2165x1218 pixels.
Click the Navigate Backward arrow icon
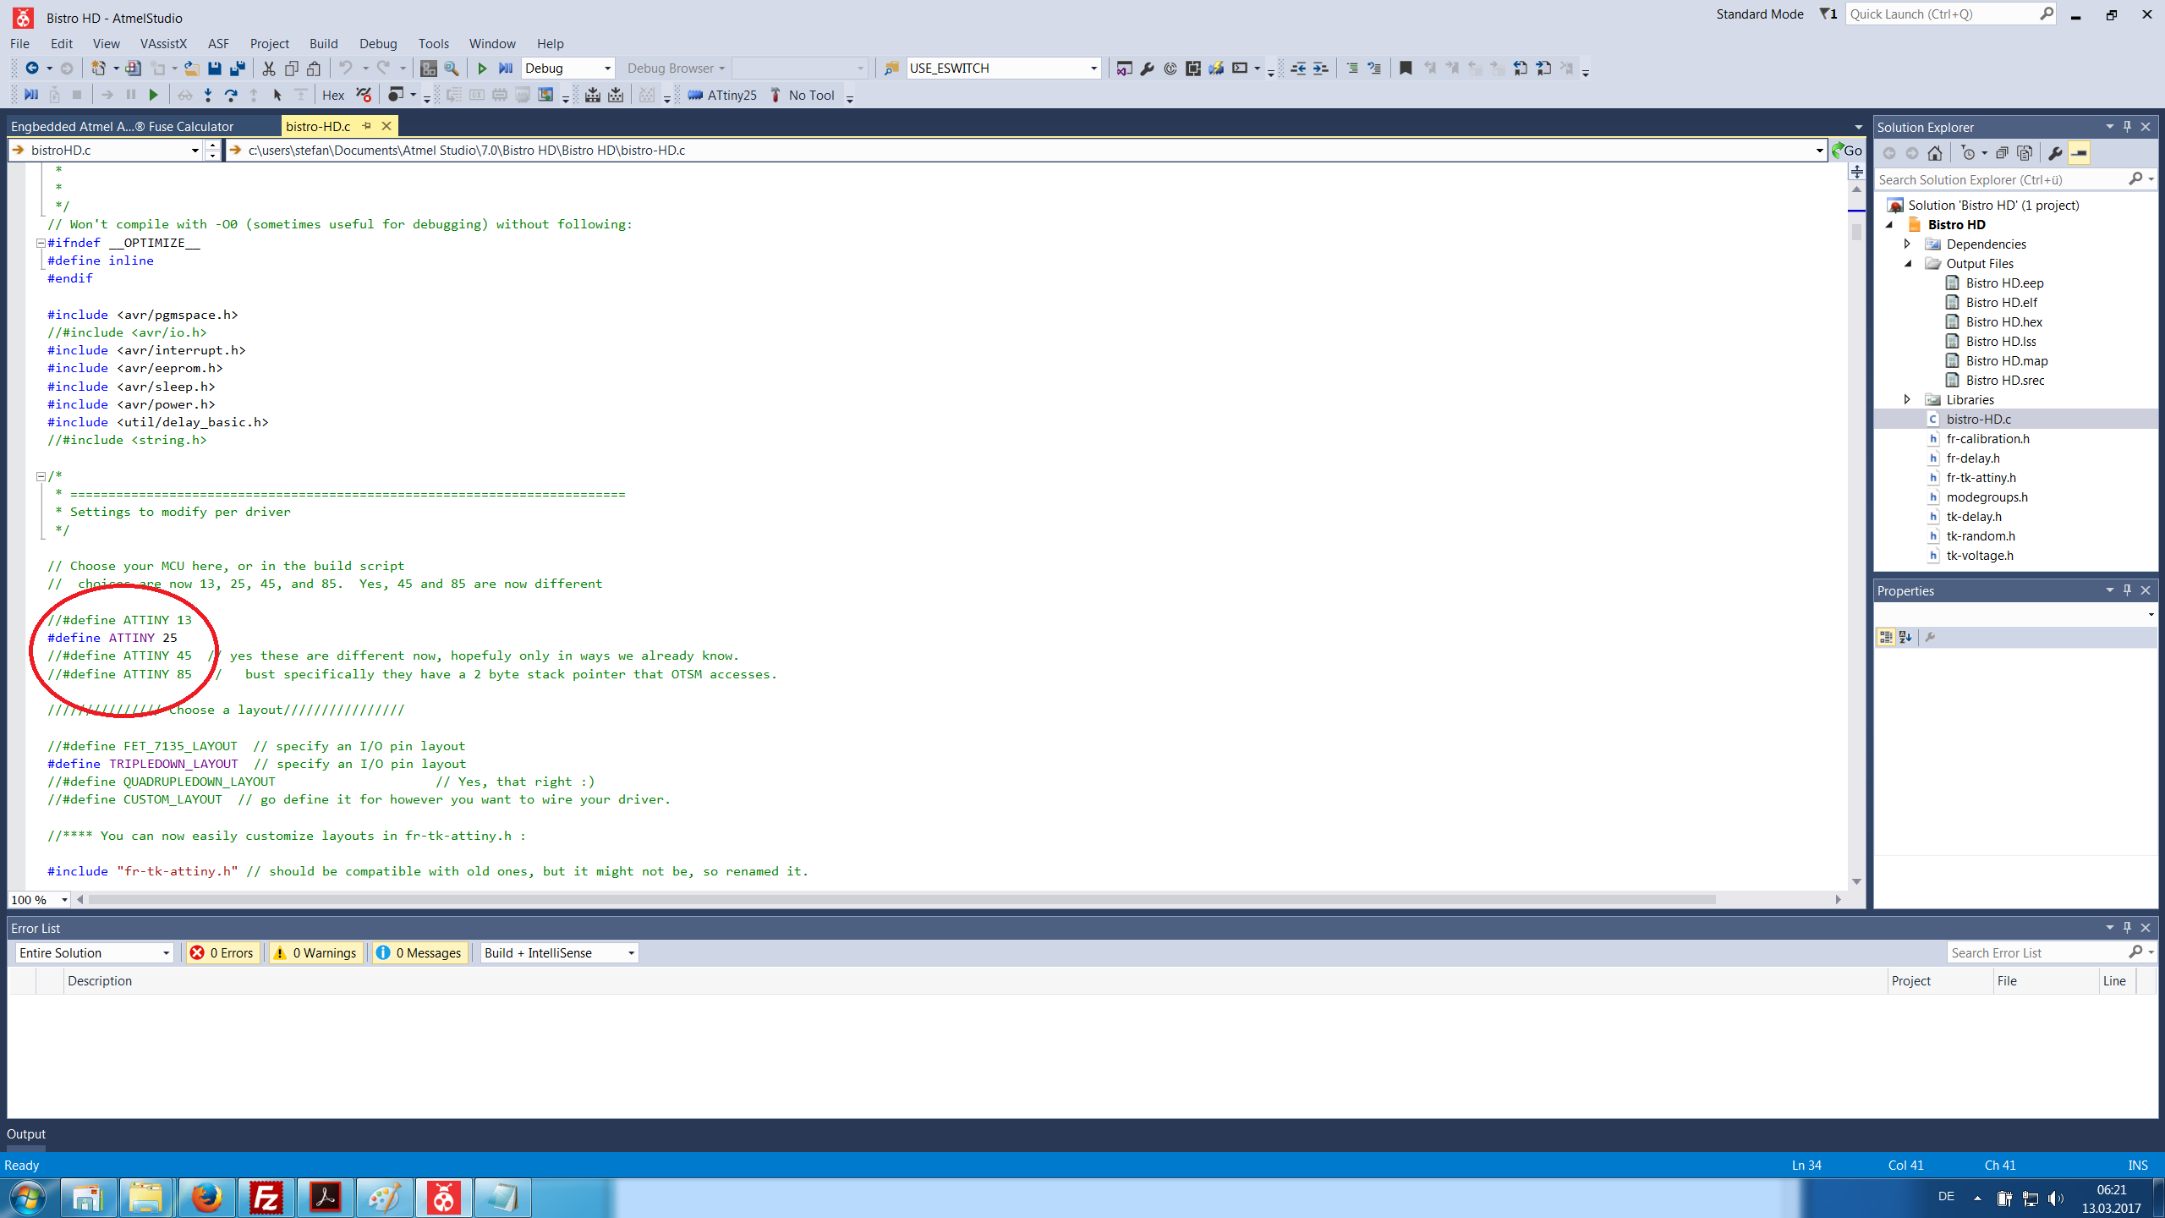32,69
